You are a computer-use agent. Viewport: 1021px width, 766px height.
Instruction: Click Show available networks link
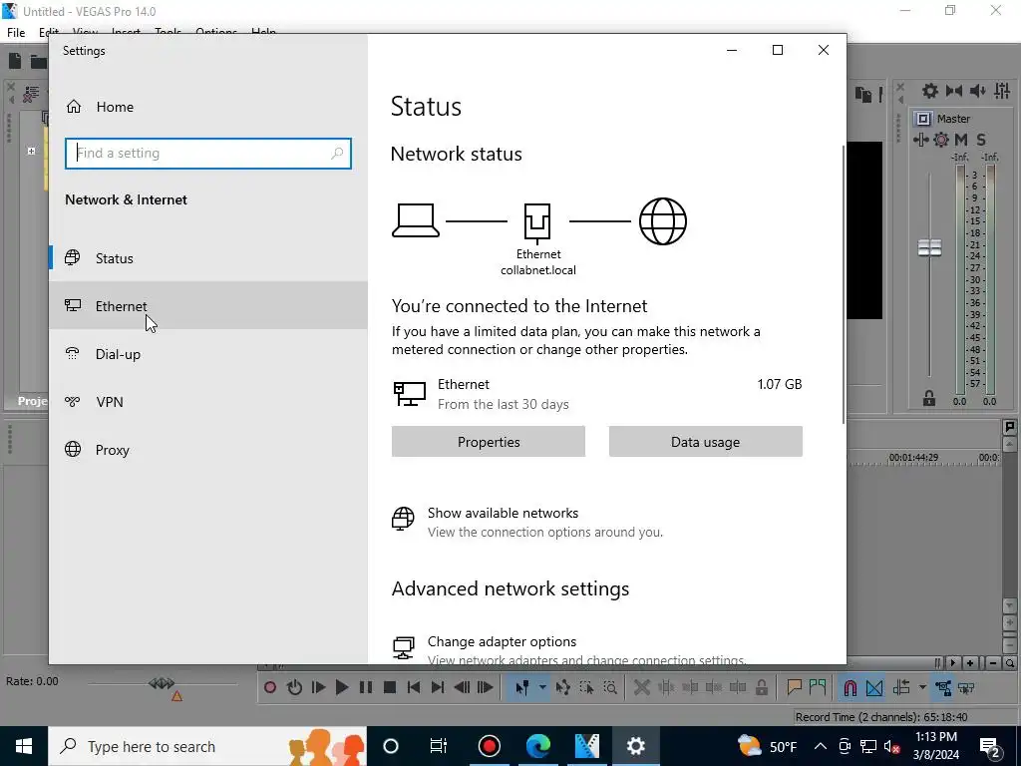(x=503, y=513)
